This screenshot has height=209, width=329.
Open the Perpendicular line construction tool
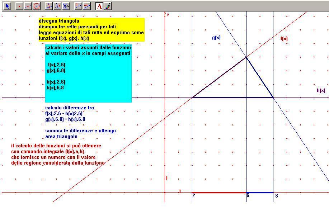coord(49,6)
